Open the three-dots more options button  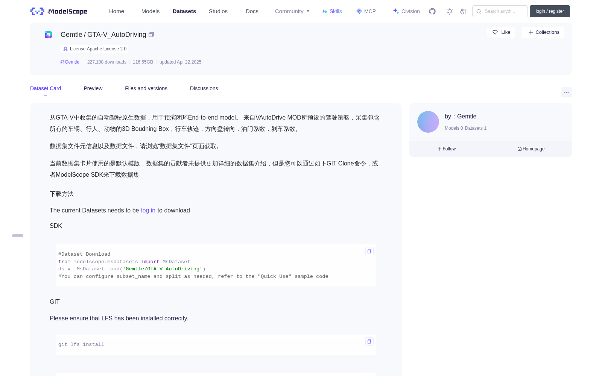[x=566, y=92]
